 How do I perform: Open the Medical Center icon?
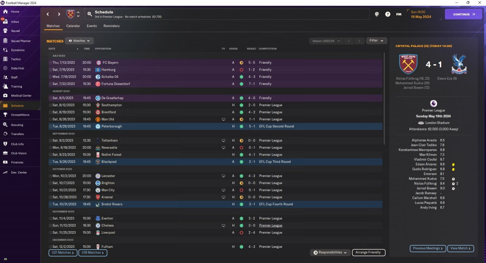click(5, 96)
